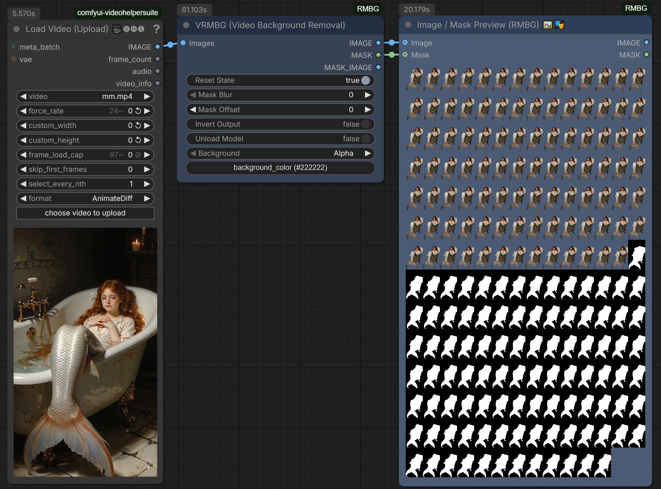Increase select_every_nth with right arrow
Image resolution: width=661 pixels, height=489 pixels.
point(147,184)
